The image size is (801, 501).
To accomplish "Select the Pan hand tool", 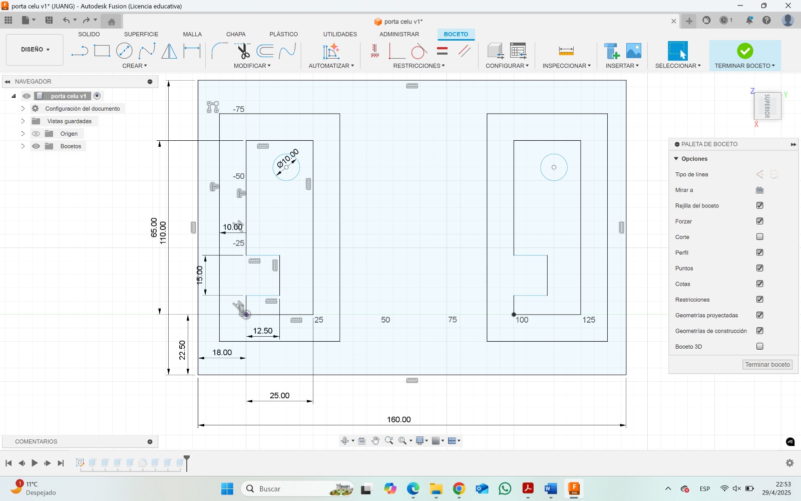I will click(375, 441).
